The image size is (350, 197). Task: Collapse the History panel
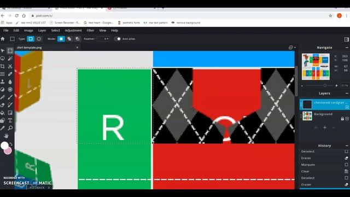coord(347,146)
